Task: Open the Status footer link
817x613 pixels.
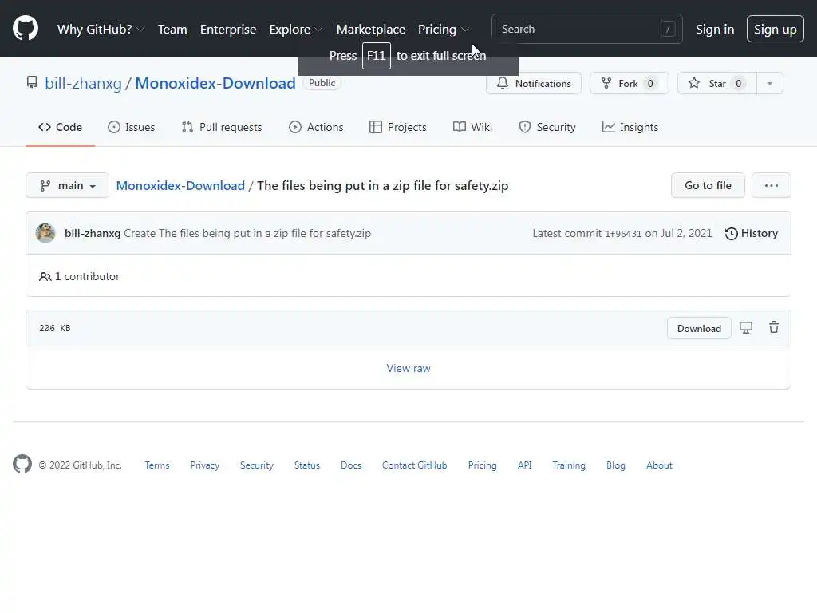Action: pyautogui.click(x=307, y=465)
